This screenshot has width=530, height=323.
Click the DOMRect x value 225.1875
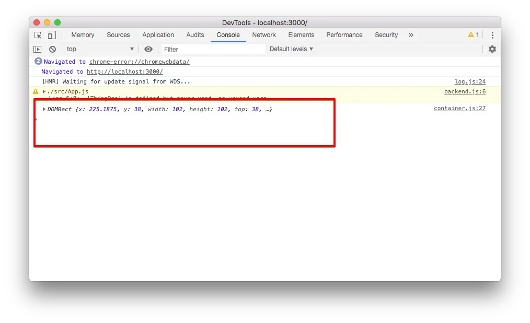coord(103,110)
